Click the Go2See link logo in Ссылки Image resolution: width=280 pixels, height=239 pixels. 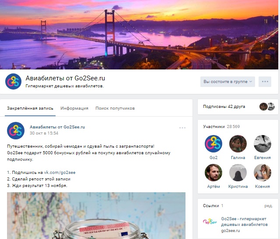[210, 222]
